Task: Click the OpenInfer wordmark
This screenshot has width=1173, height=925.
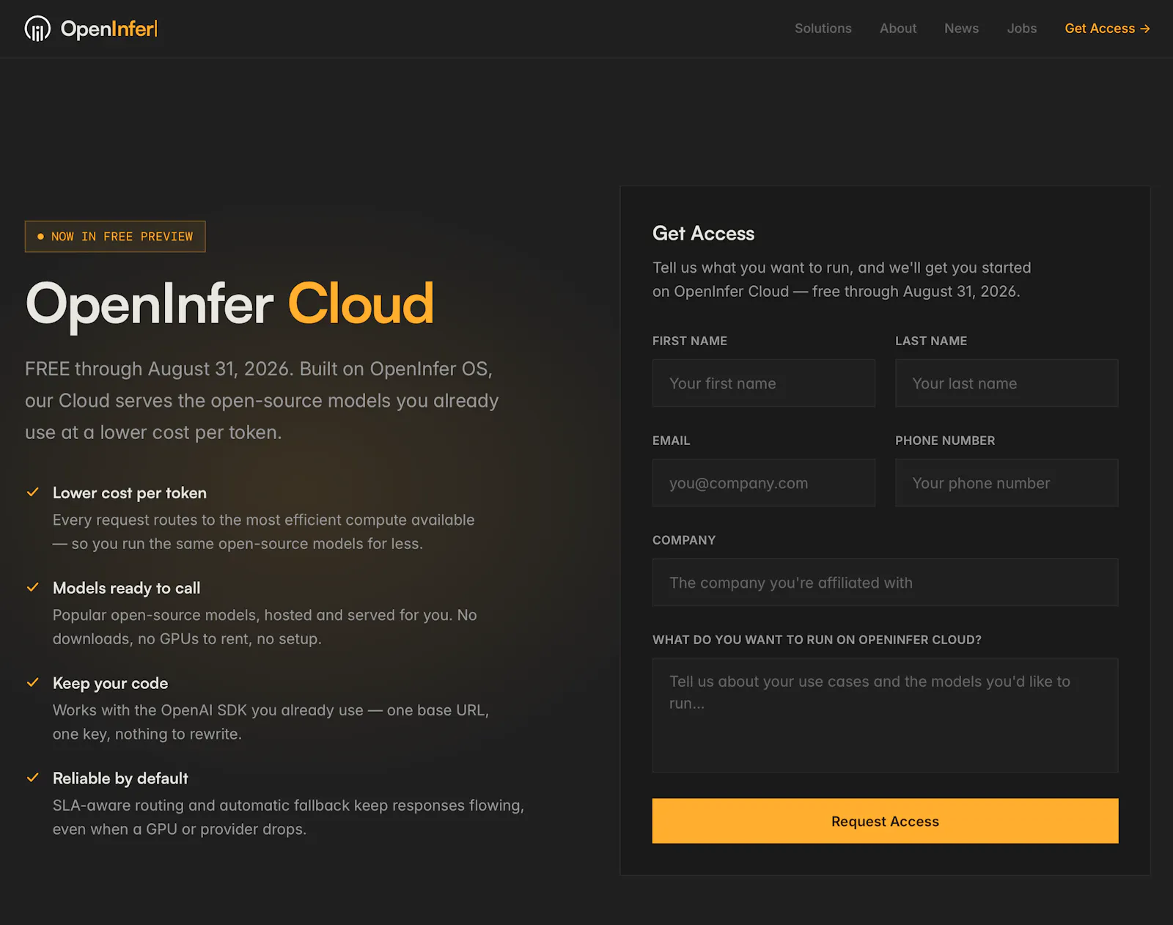Action: coord(109,29)
